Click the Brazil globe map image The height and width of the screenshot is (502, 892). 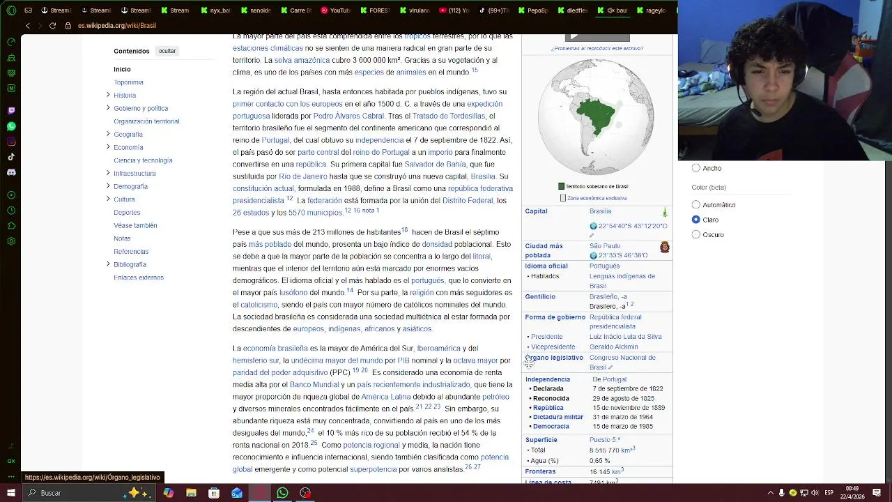pos(596,117)
